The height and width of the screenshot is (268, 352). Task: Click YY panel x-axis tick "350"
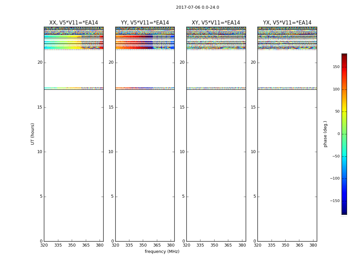click(143, 245)
